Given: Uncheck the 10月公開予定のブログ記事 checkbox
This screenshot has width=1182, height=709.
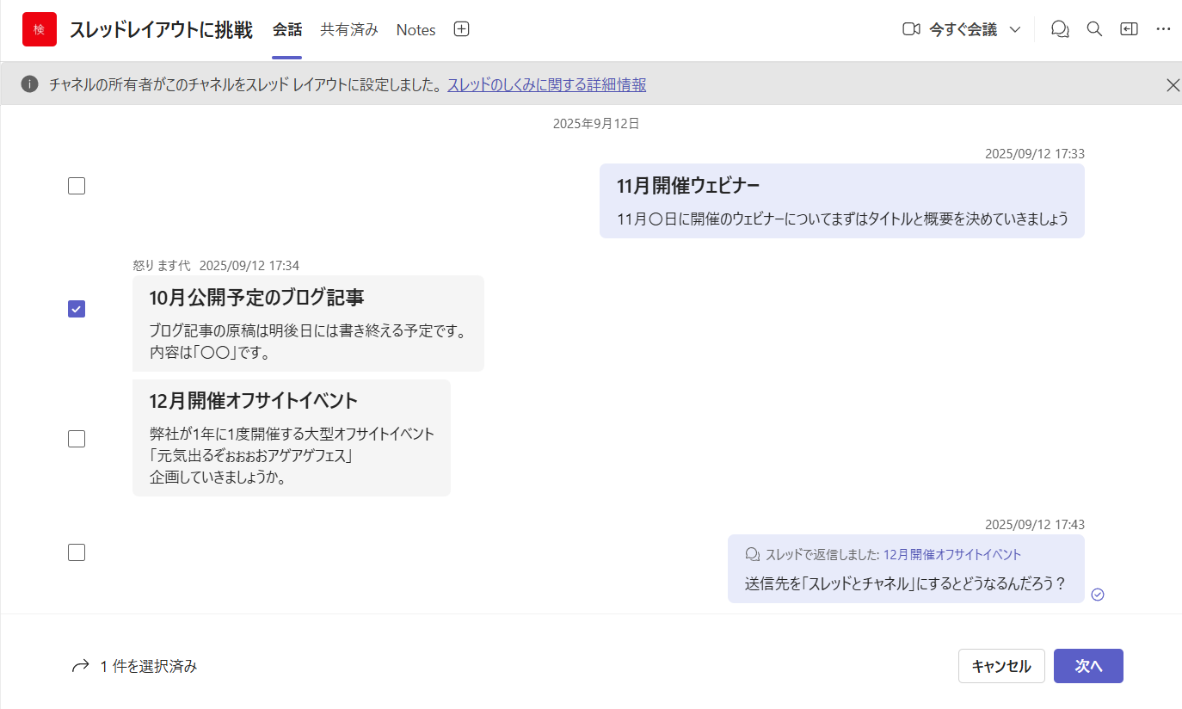Looking at the screenshot, I should (77, 309).
